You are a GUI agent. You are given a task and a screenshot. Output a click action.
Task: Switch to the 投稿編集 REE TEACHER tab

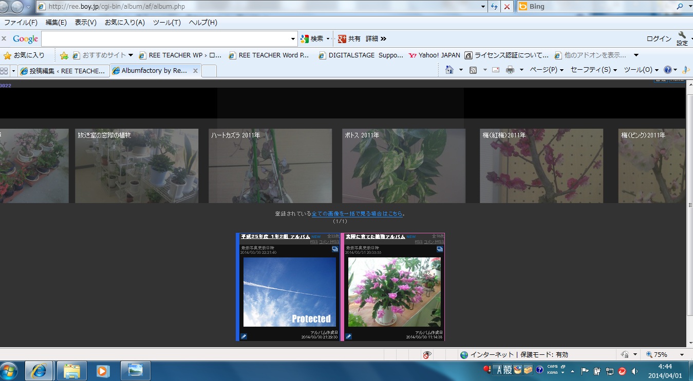[x=63, y=71]
